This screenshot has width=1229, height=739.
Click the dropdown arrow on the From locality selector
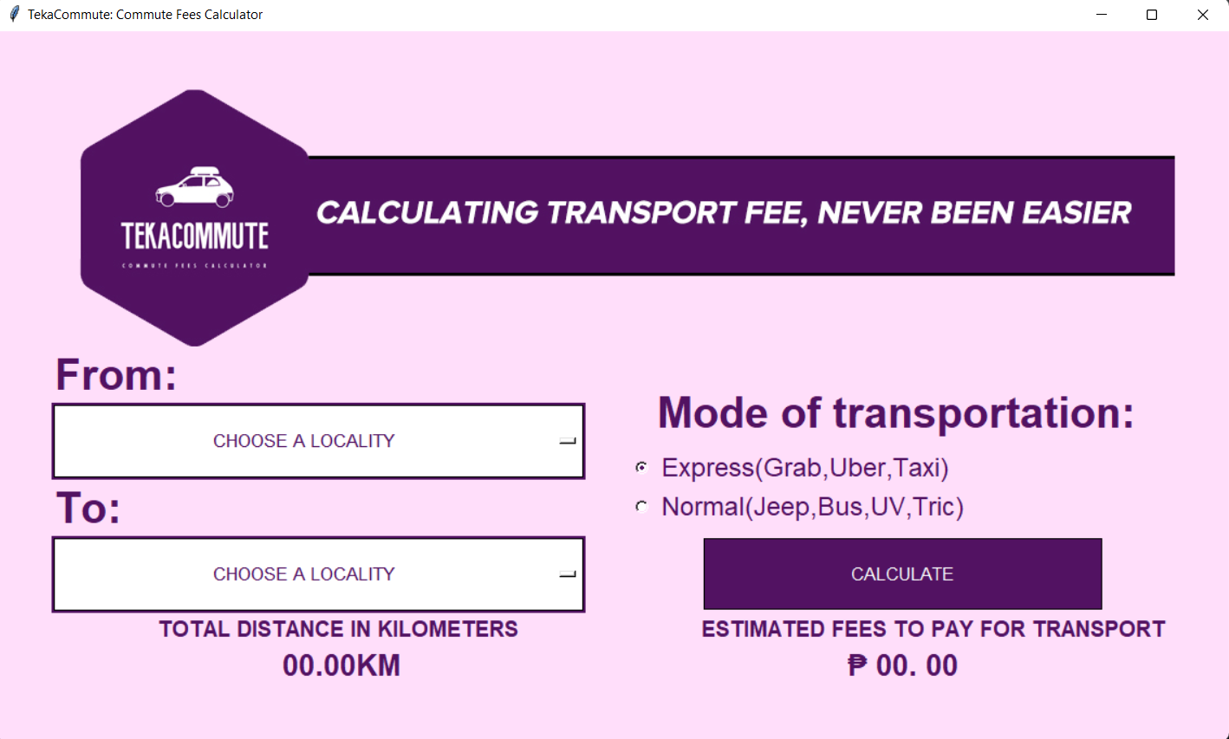[568, 440]
